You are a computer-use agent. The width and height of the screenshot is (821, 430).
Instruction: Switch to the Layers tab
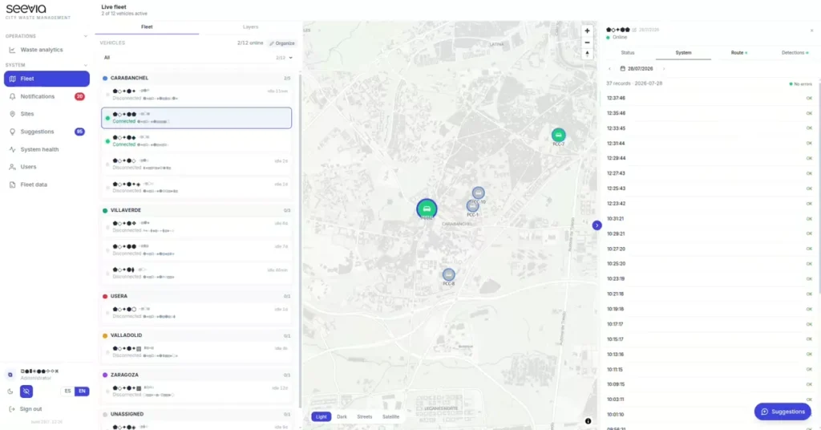250,26
